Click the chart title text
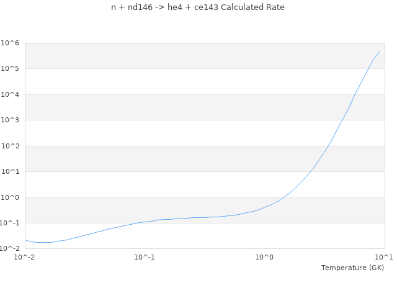The height and width of the screenshot is (298, 397). 198,7
